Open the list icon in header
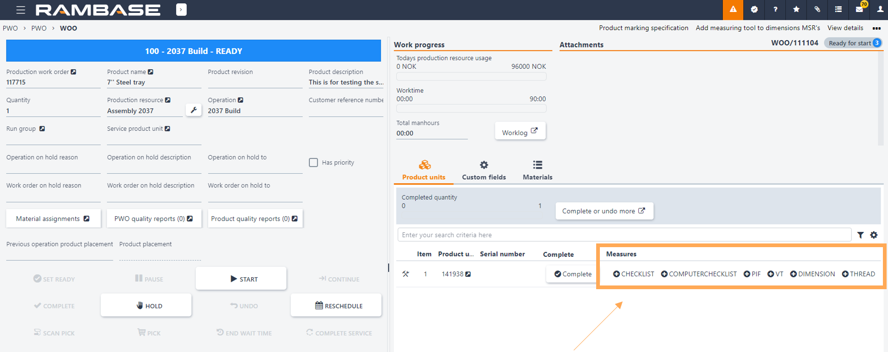Image resolution: width=888 pixels, height=352 pixels. pyautogui.click(x=838, y=10)
